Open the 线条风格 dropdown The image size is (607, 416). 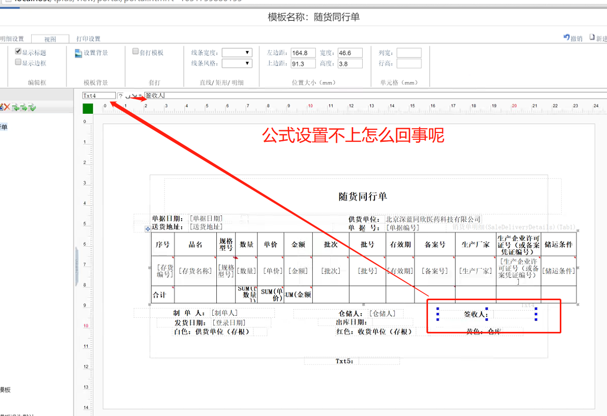point(237,63)
